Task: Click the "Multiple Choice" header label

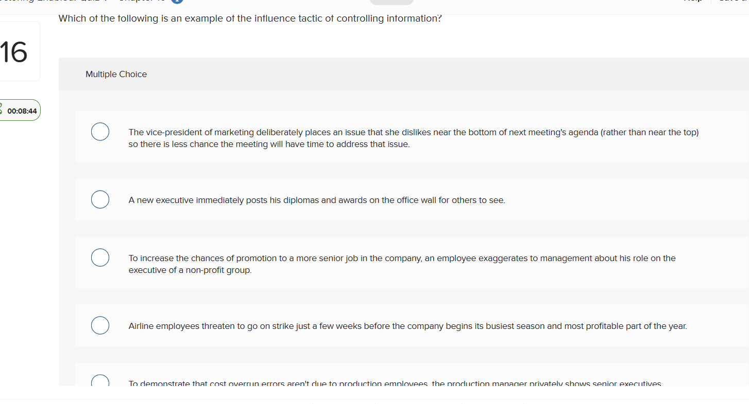Action: tap(116, 74)
